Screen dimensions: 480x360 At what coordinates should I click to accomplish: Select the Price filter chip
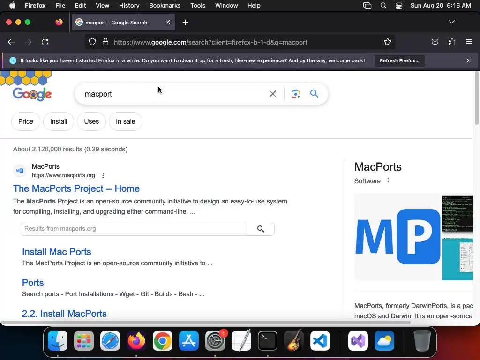point(26,121)
